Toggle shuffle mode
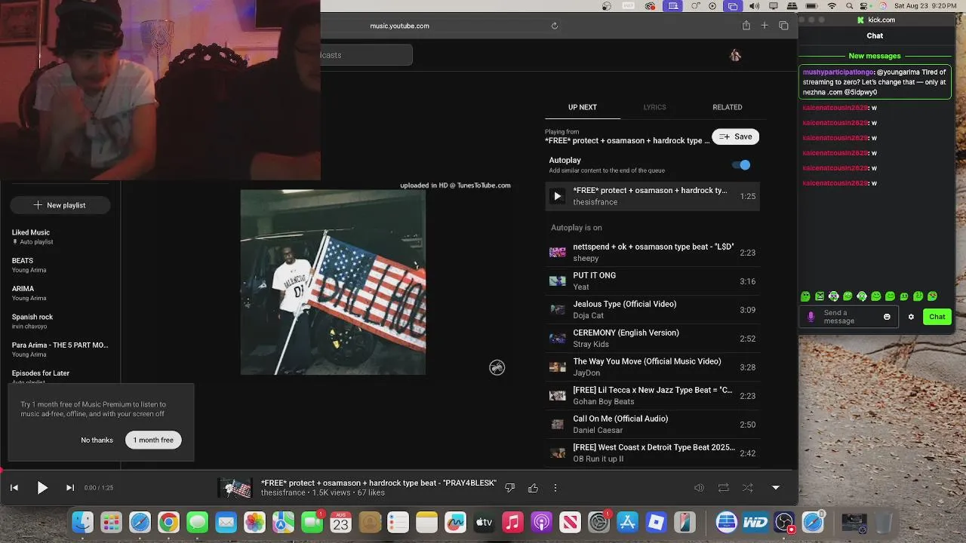The width and height of the screenshot is (966, 543). pyautogui.click(x=748, y=488)
